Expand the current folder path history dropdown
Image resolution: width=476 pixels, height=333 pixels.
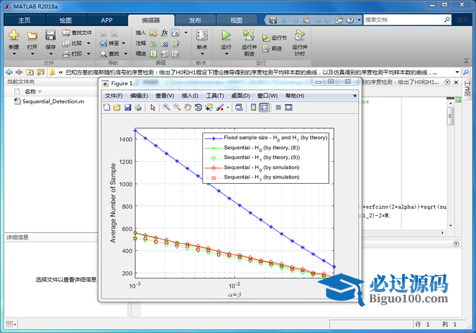457,72
